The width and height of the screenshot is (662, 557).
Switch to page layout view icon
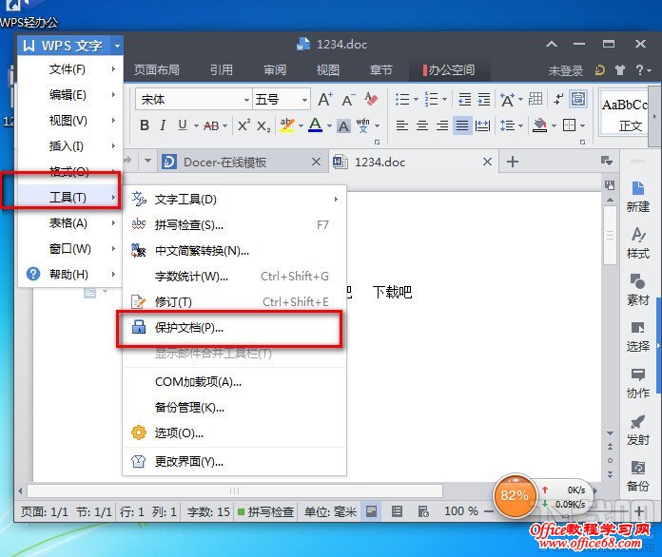coord(372,511)
